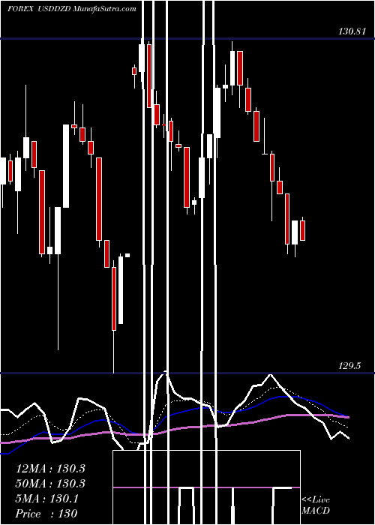Image resolution: width=375 pixels, height=525 pixels.
Task: Click the 129.5 price level label
Action: click(x=349, y=366)
